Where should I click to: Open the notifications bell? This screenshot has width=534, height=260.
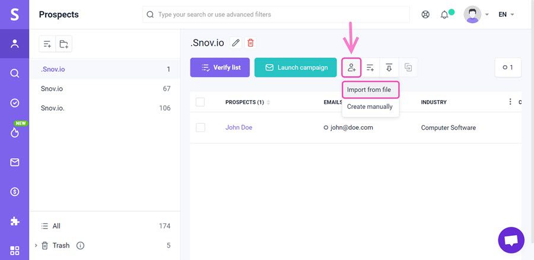pyautogui.click(x=444, y=15)
